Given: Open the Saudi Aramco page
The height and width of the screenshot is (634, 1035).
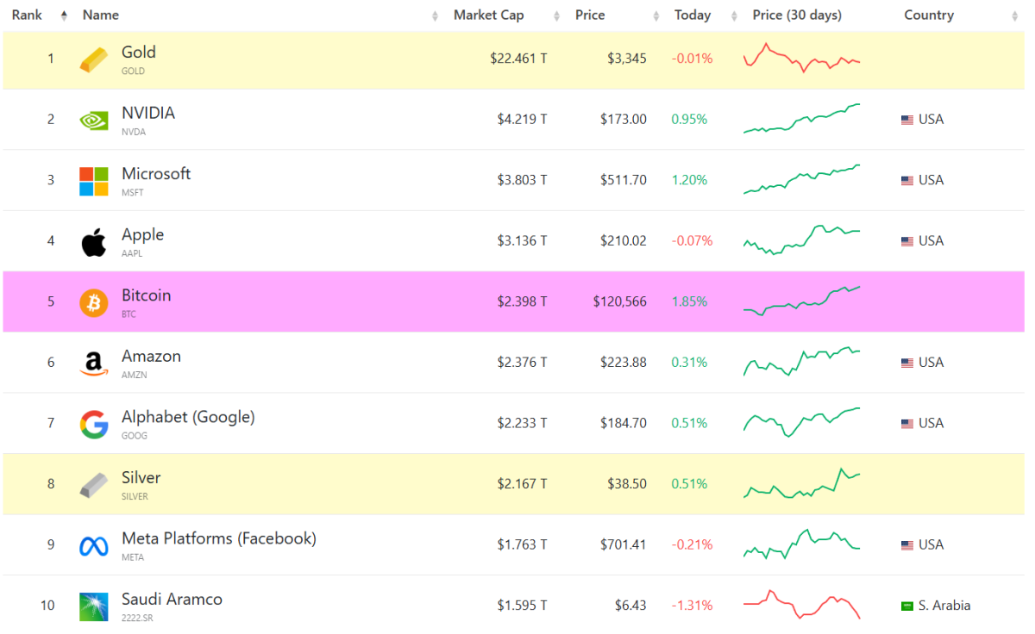Looking at the screenshot, I should (172, 600).
